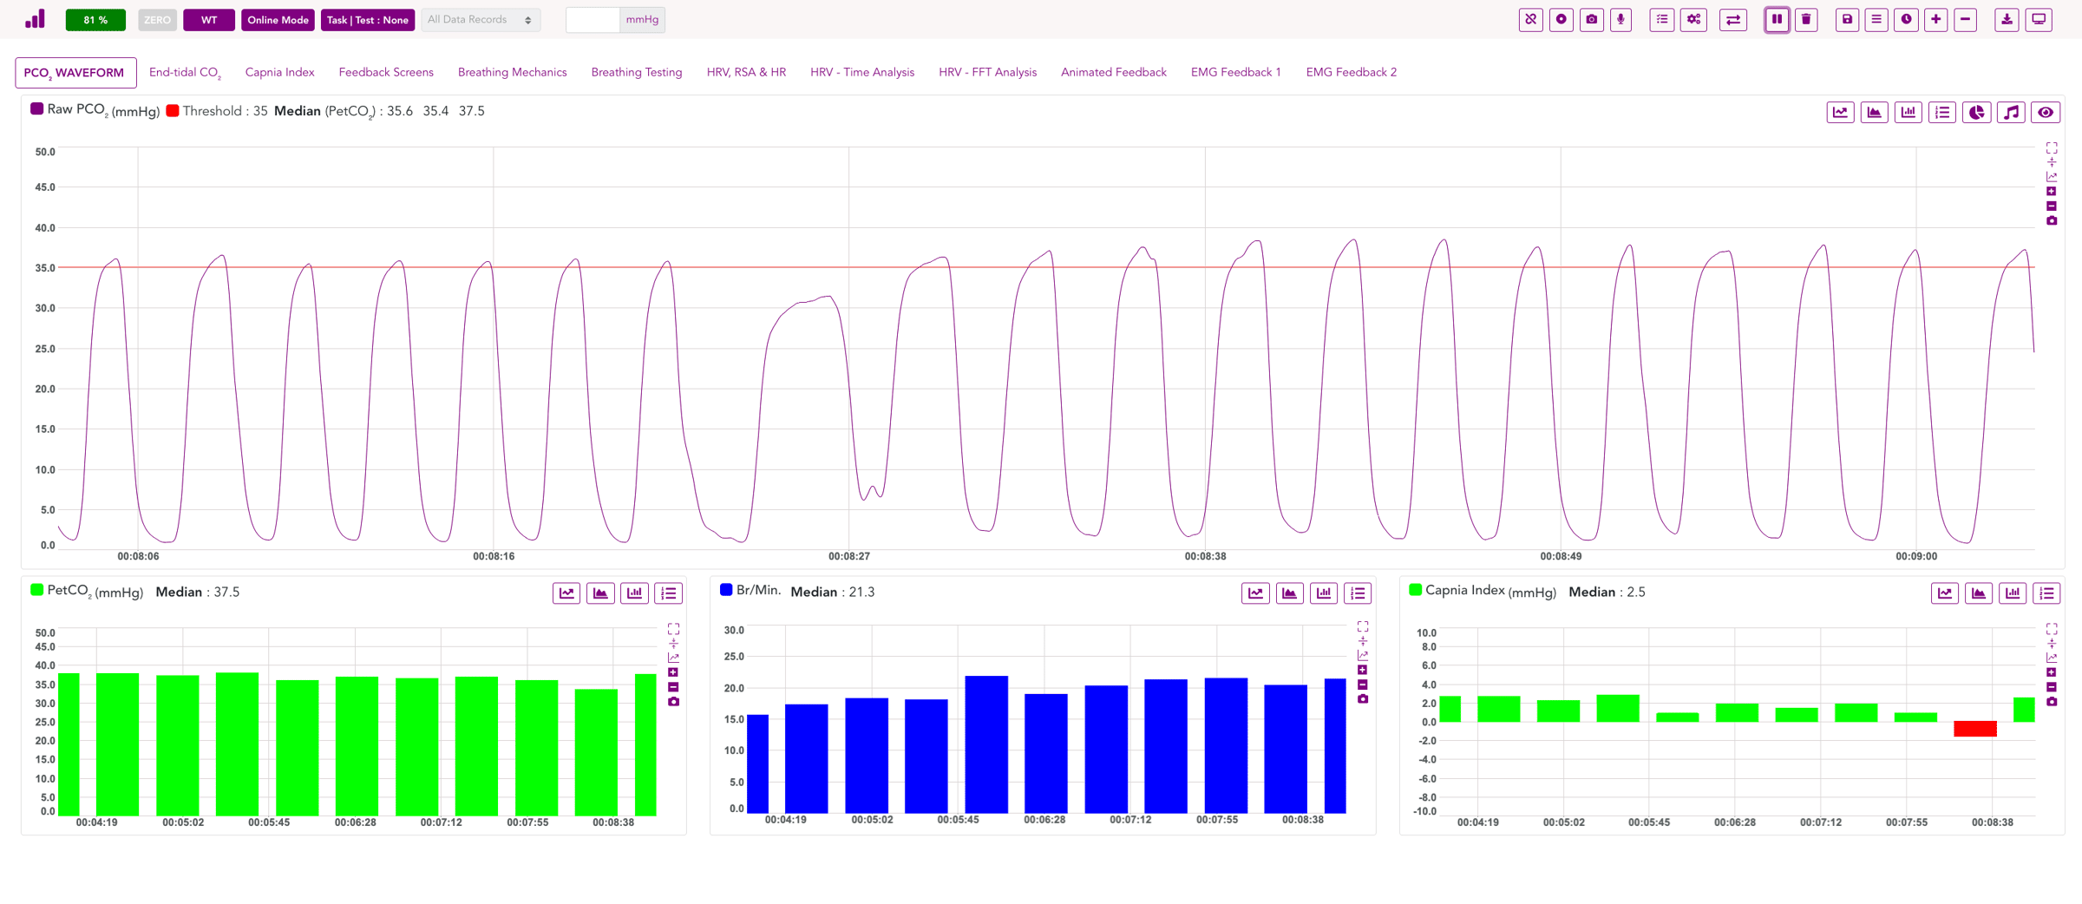Click the microphone icon in top toolbar
2082x904 pixels.
tap(1620, 19)
